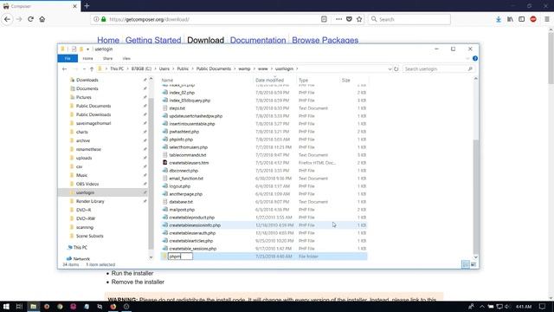
Task: Select mailpost.php file
Action: pyautogui.click(x=182, y=210)
